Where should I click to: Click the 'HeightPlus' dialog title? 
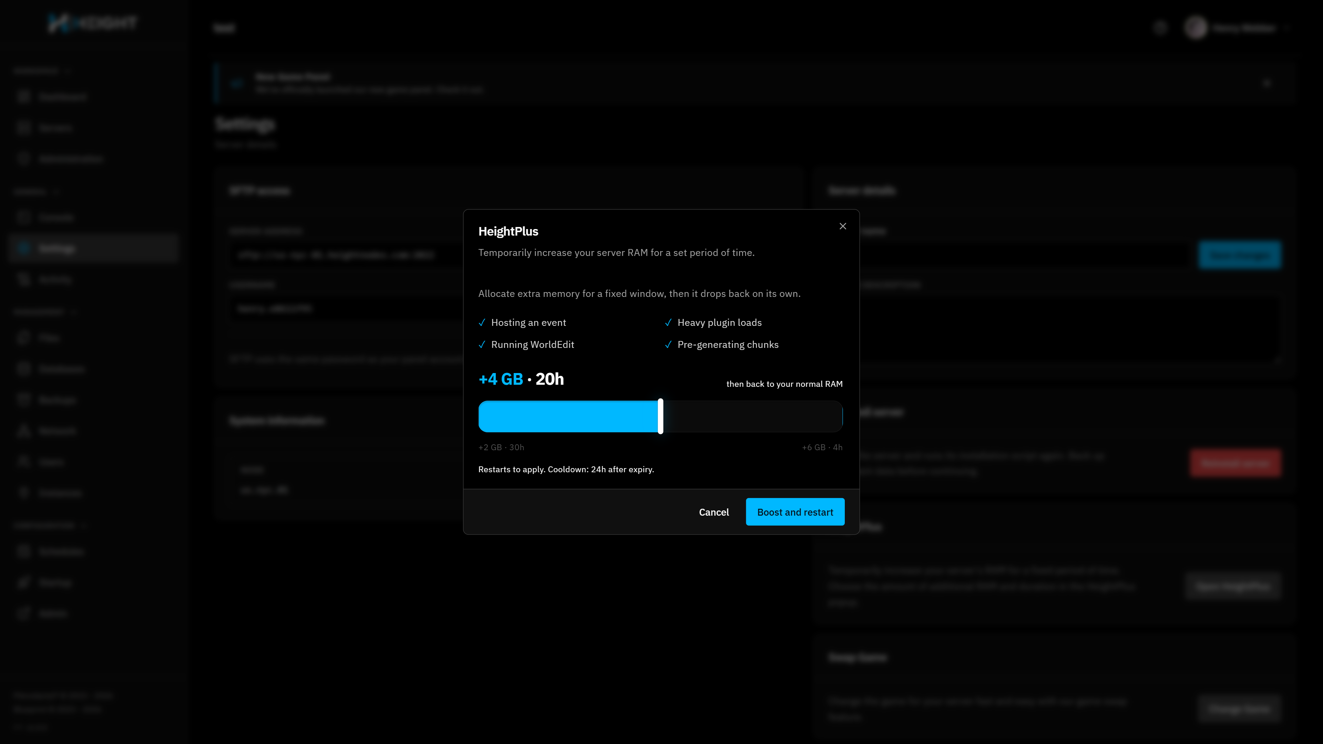click(508, 231)
